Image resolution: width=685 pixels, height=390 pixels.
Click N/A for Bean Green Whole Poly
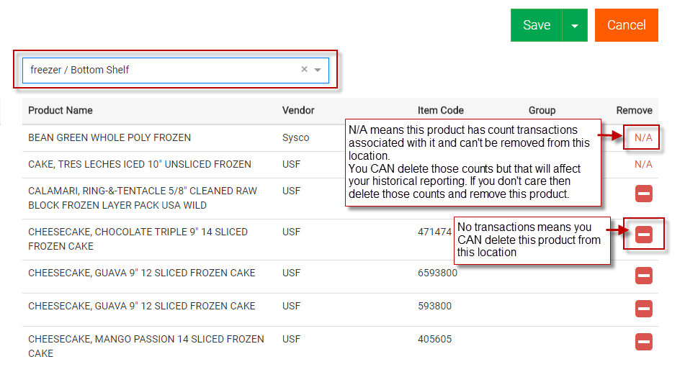click(x=643, y=137)
